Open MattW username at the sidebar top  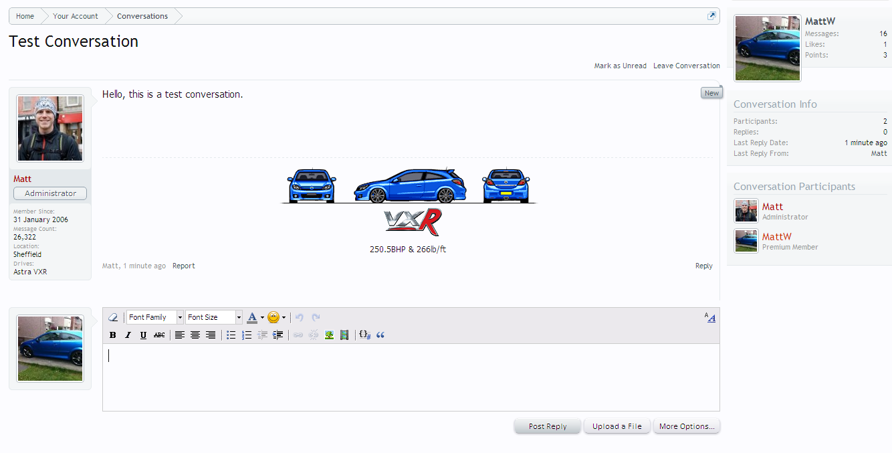pyautogui.click(x=820, y=21)
